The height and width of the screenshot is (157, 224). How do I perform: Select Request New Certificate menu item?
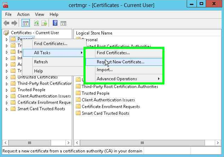coord(124,62)
